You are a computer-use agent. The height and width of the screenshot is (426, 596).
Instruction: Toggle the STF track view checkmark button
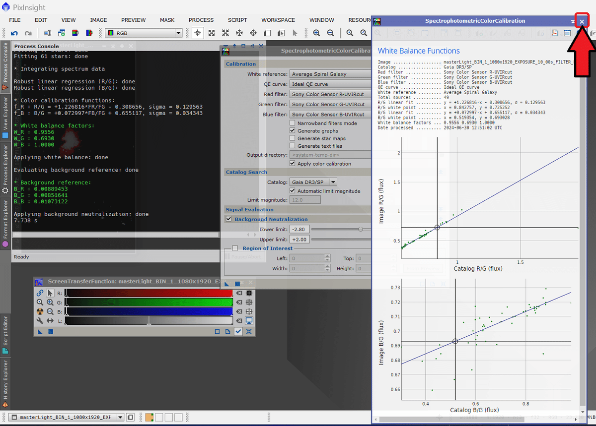[239, 332]
